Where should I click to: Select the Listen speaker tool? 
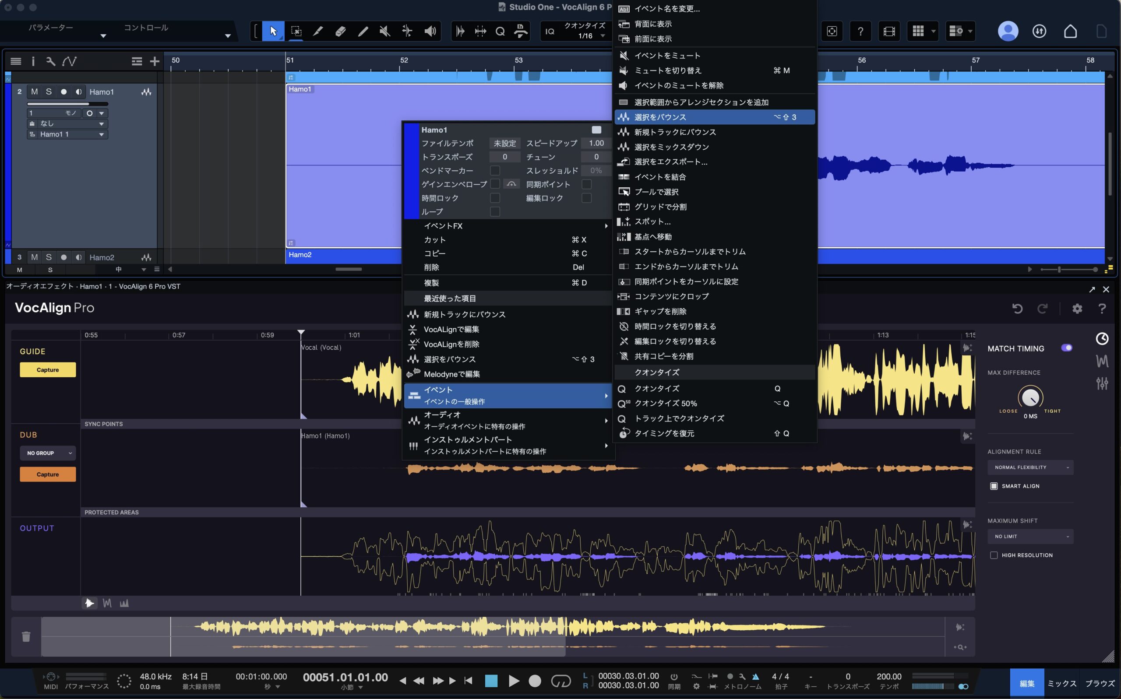click(x=430, y=31)
